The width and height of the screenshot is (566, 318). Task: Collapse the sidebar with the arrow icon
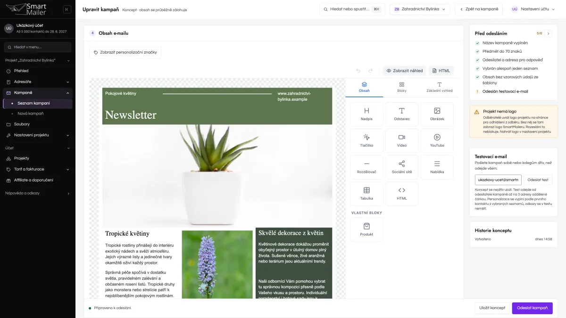click(67, 9)
